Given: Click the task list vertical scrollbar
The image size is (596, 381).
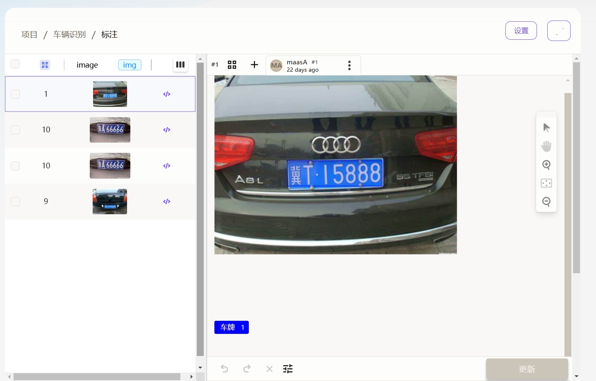Looking at the screenshot, I should click(x=200, y=209).
